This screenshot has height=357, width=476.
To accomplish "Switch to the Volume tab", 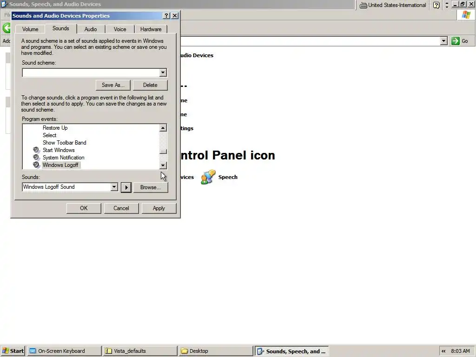I will point(30,29).
